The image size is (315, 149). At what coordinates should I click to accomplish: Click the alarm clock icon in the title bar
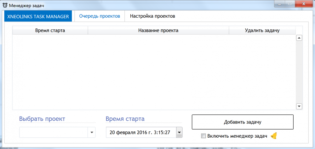5,5
